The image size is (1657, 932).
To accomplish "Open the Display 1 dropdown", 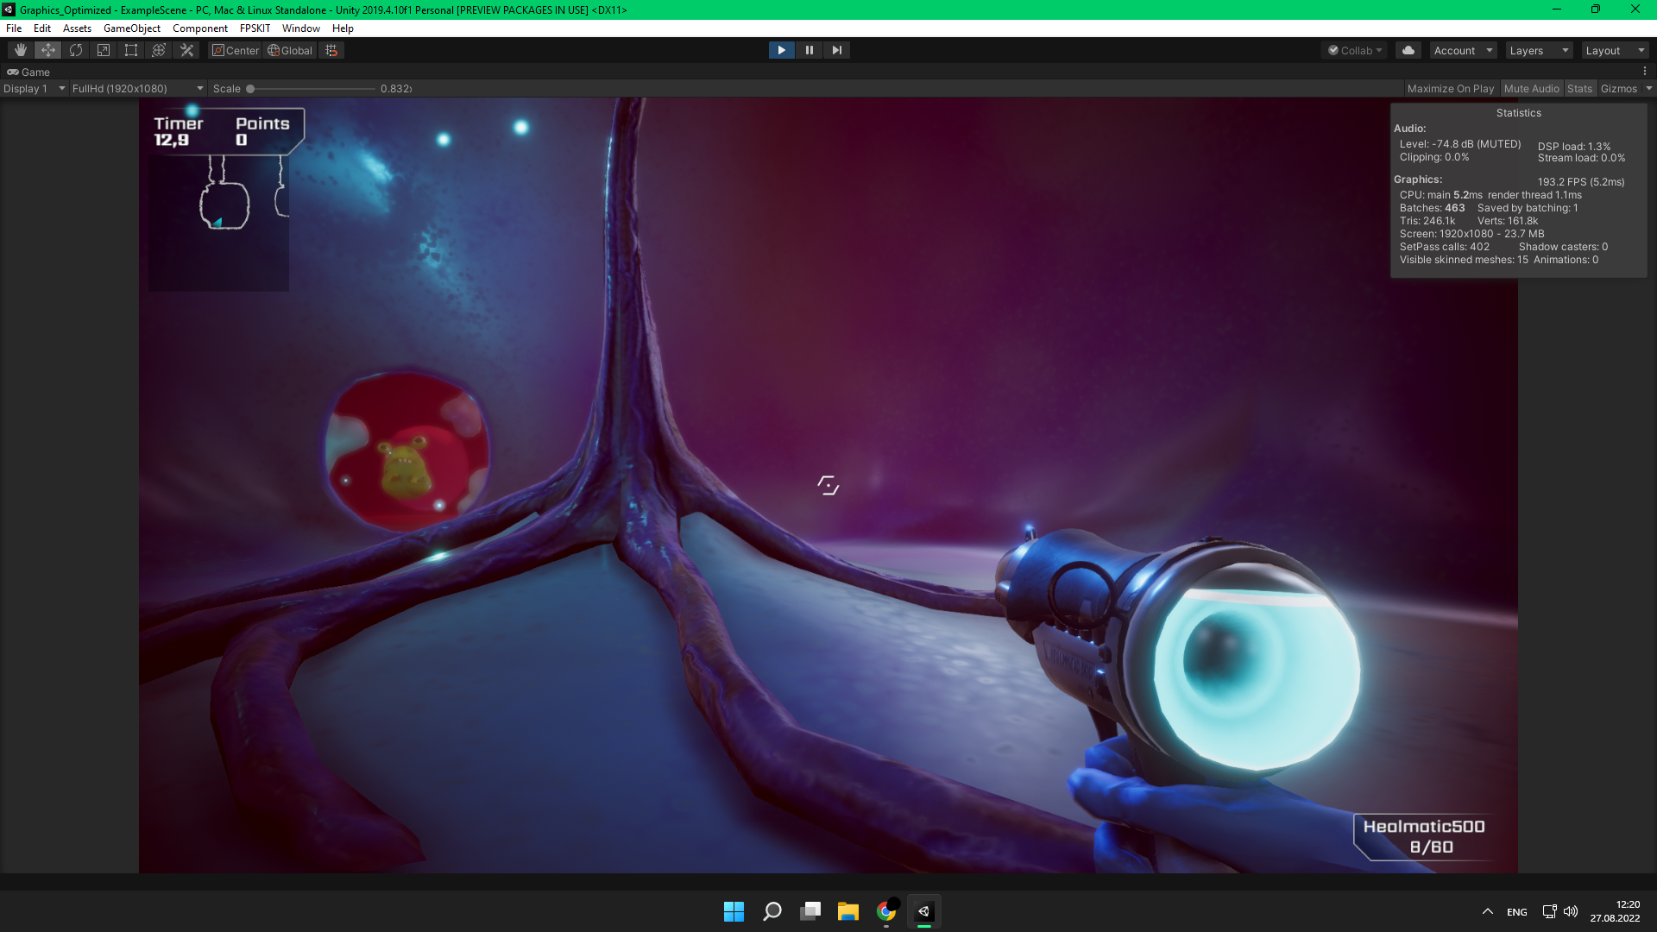I will coord(34,88).
